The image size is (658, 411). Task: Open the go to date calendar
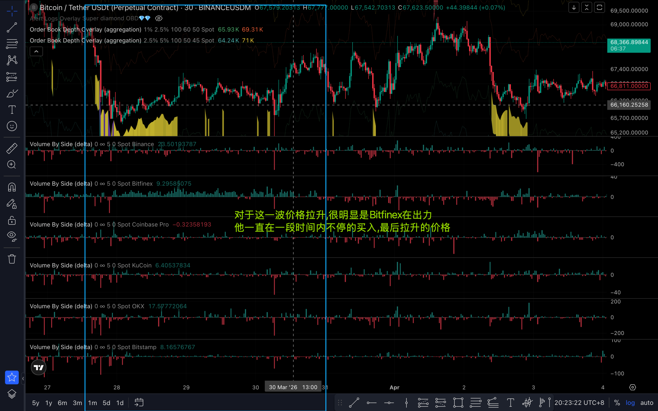click(x=139, y=403)
